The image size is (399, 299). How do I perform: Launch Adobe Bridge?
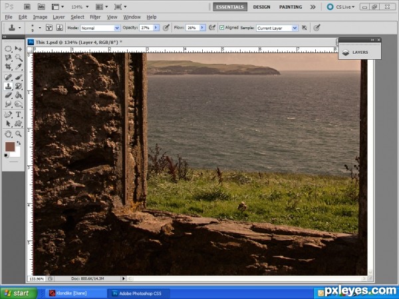[x=27, y=7]
